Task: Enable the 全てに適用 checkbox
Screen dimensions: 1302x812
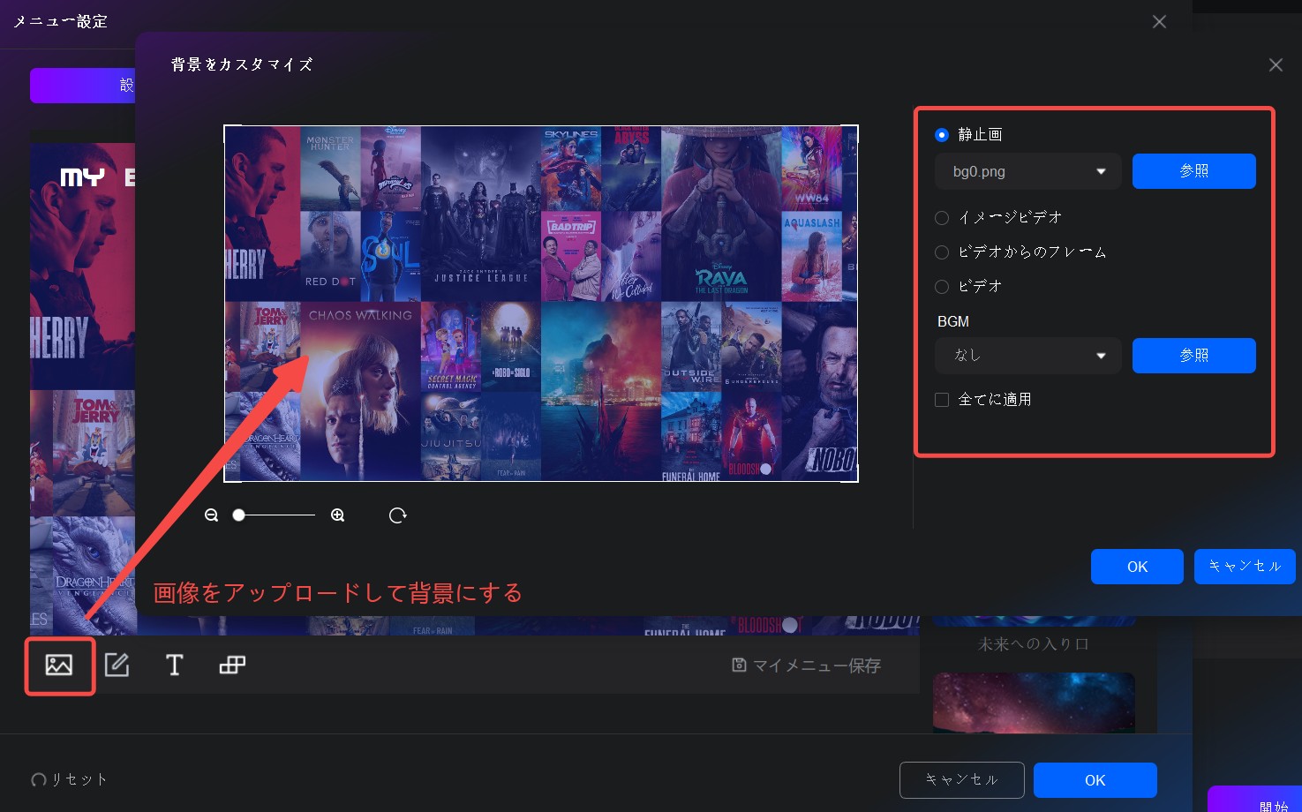Action: (942, 400)
